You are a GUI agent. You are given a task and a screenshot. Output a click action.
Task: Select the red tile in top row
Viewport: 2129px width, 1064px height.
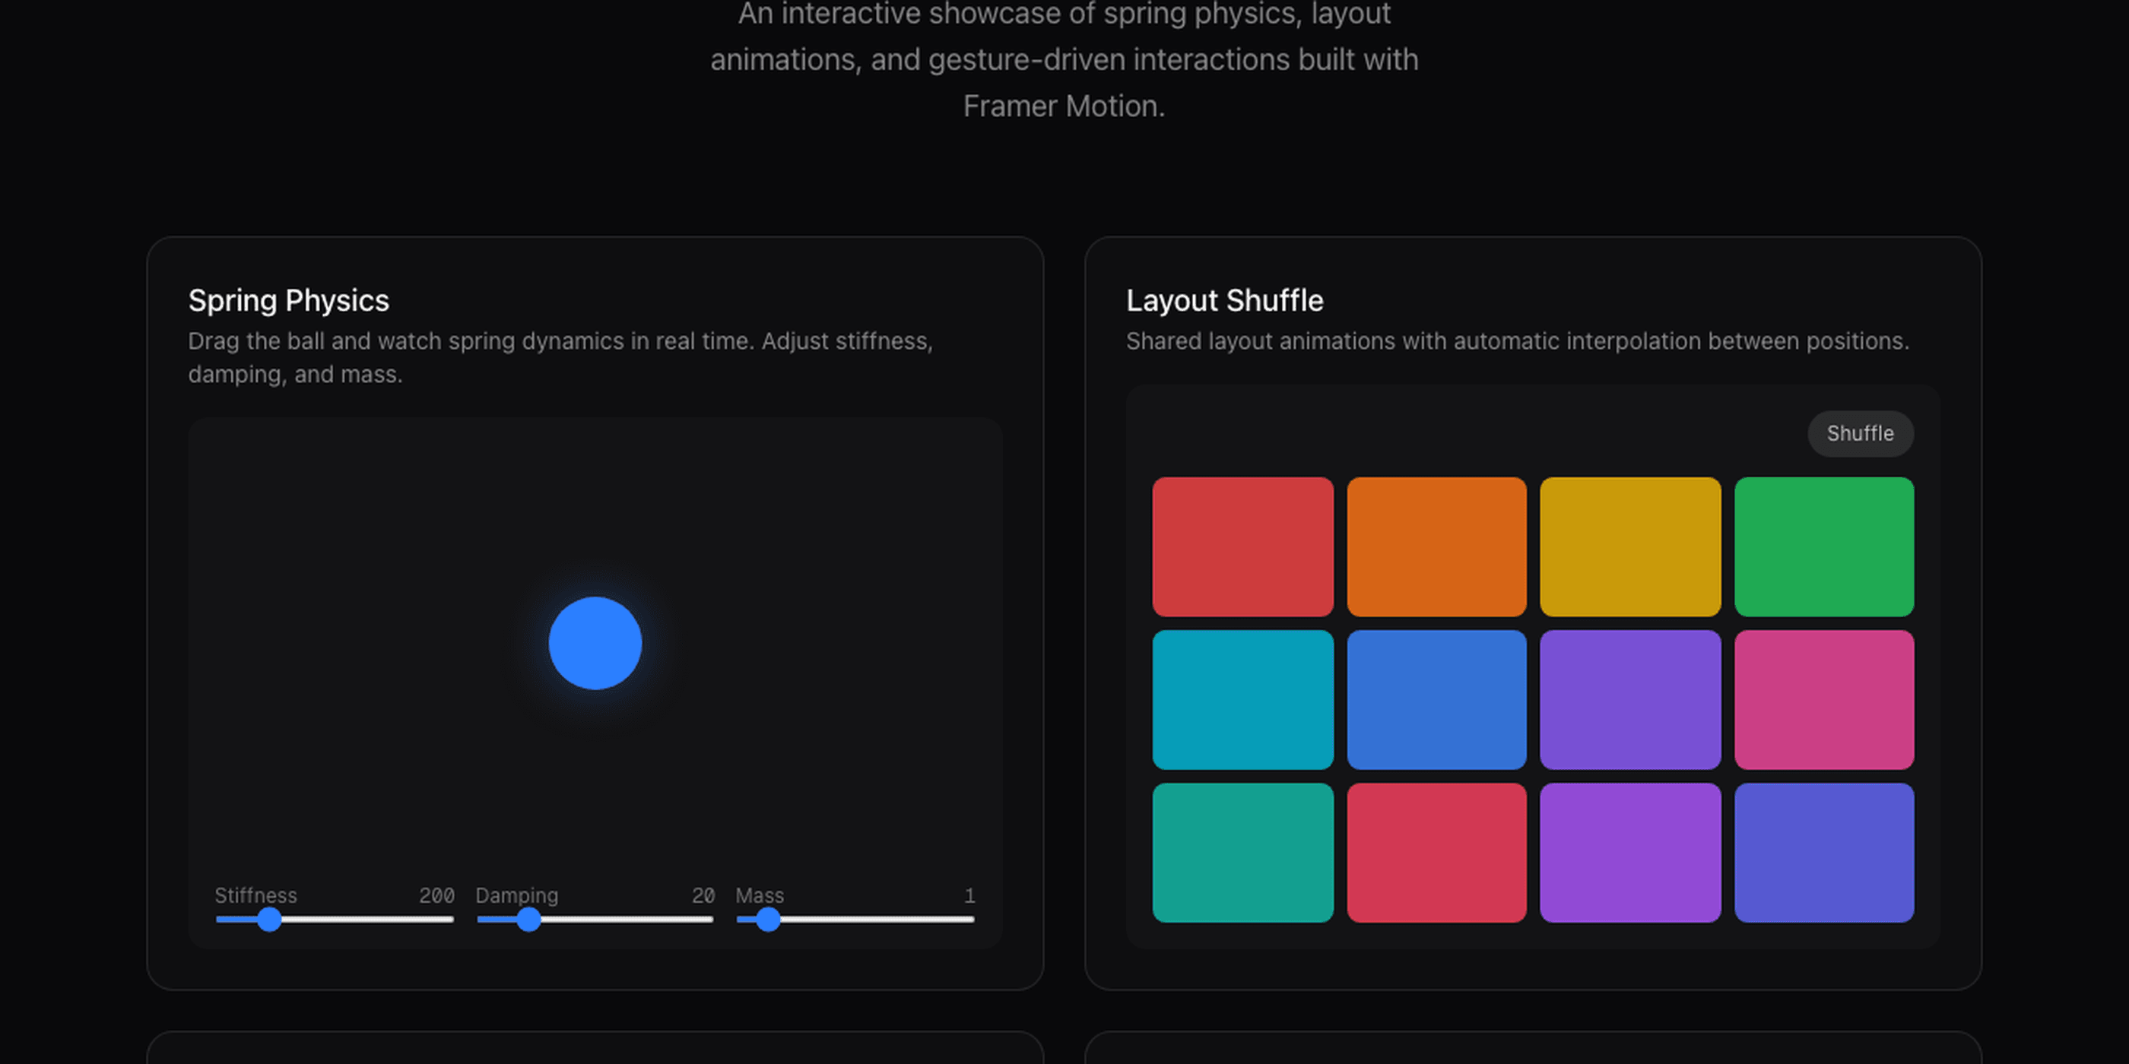click(1242, 546)
